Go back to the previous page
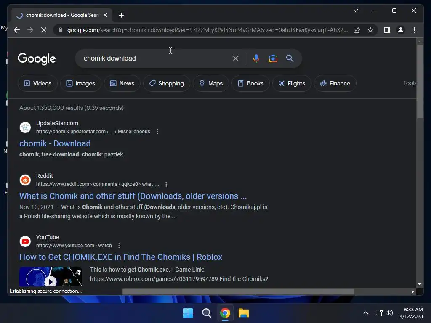Viewport: 431px width, 323px height. click(17, 30)
